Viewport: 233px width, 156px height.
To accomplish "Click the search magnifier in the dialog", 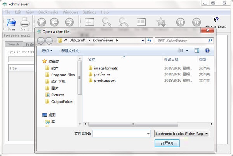I will tap(210, 40).
